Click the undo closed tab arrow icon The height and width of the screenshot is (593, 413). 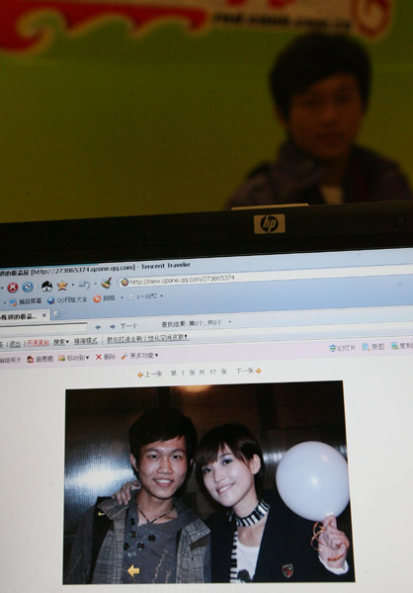pos(84,285)
